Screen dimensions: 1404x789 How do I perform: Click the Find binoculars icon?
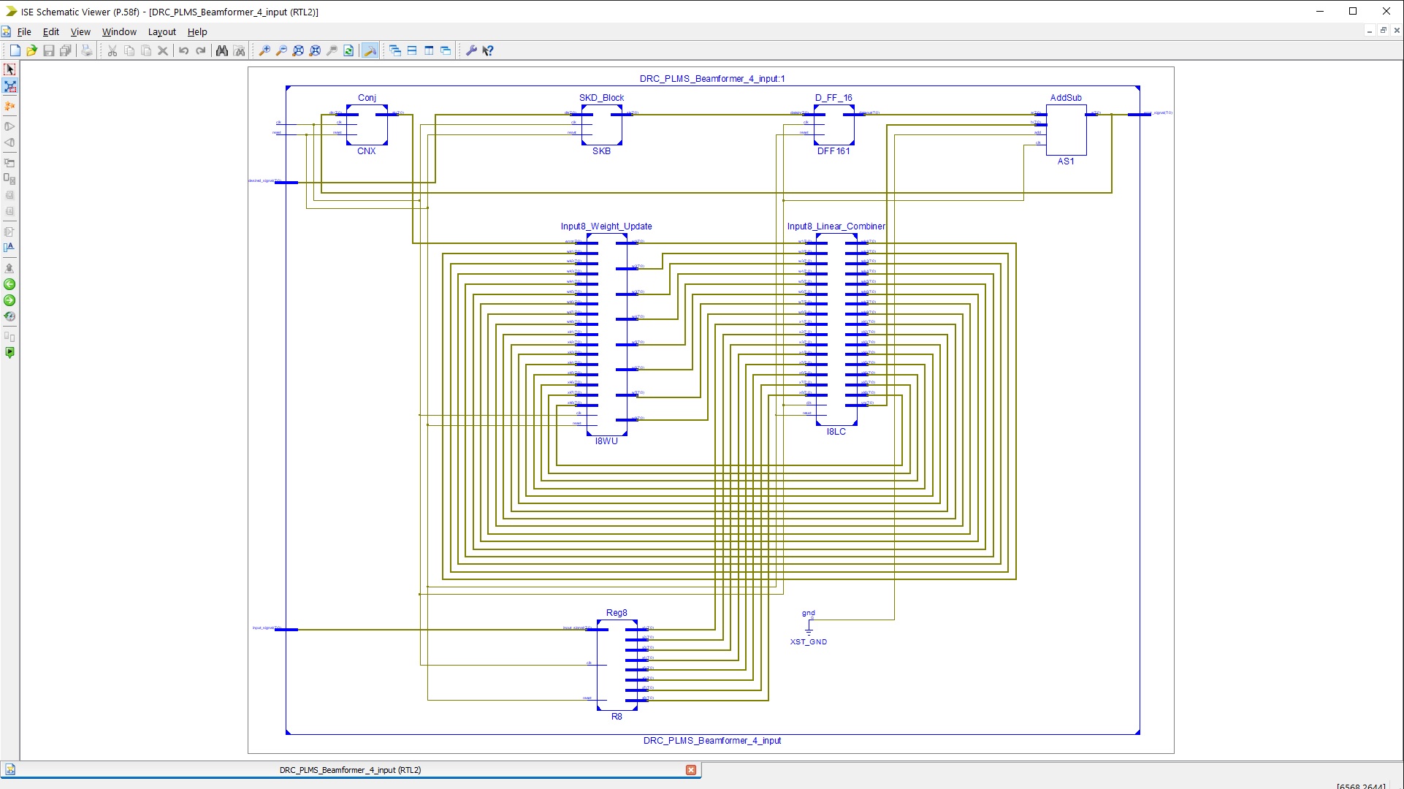(x=222, y=50)
